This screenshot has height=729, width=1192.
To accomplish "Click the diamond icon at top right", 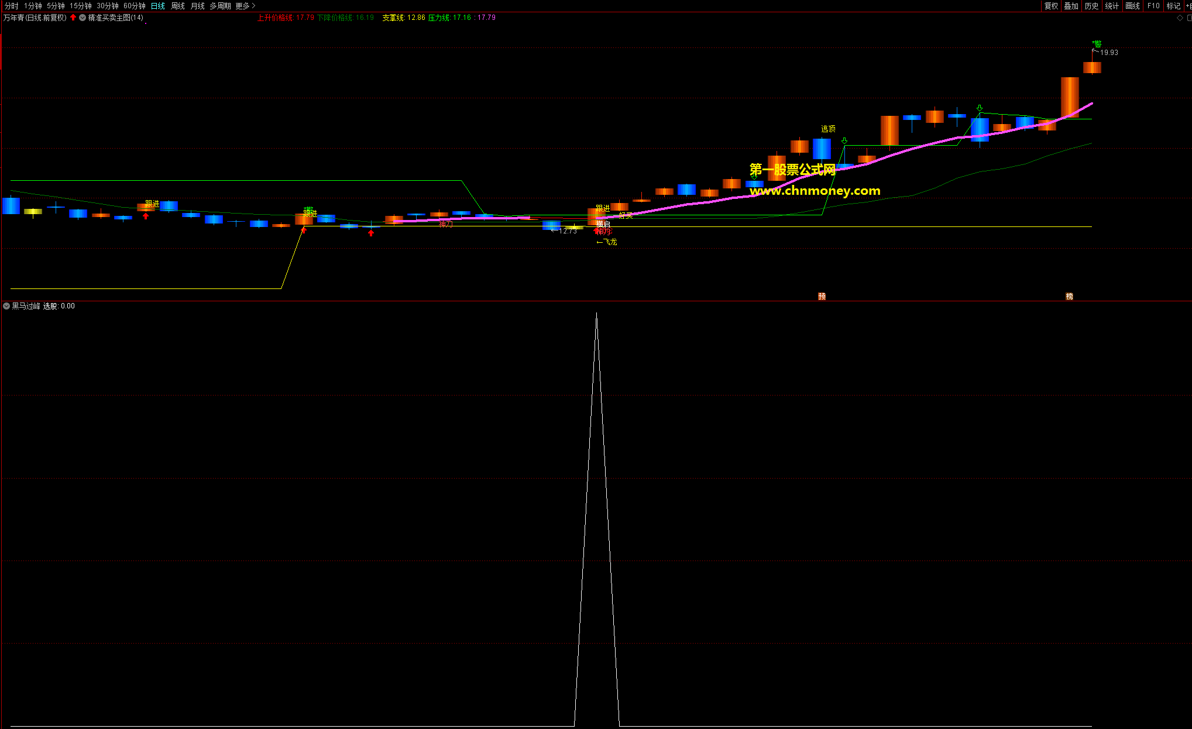I will [x=1180, y=18].
